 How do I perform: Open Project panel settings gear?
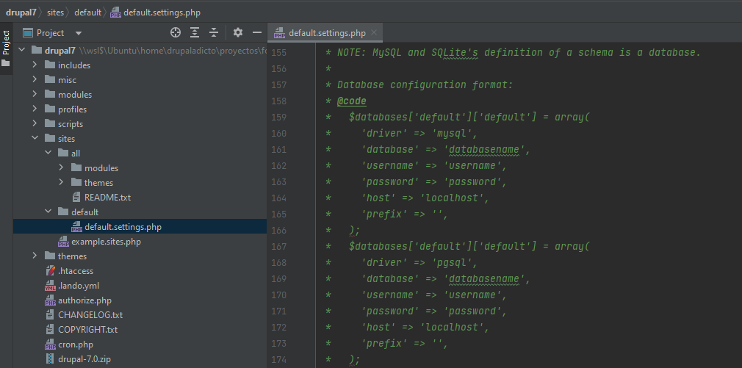coord(237,32)
